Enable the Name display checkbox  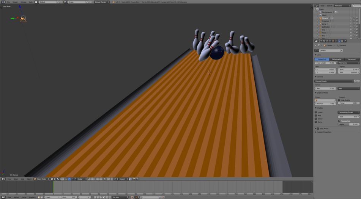point(316,122)
